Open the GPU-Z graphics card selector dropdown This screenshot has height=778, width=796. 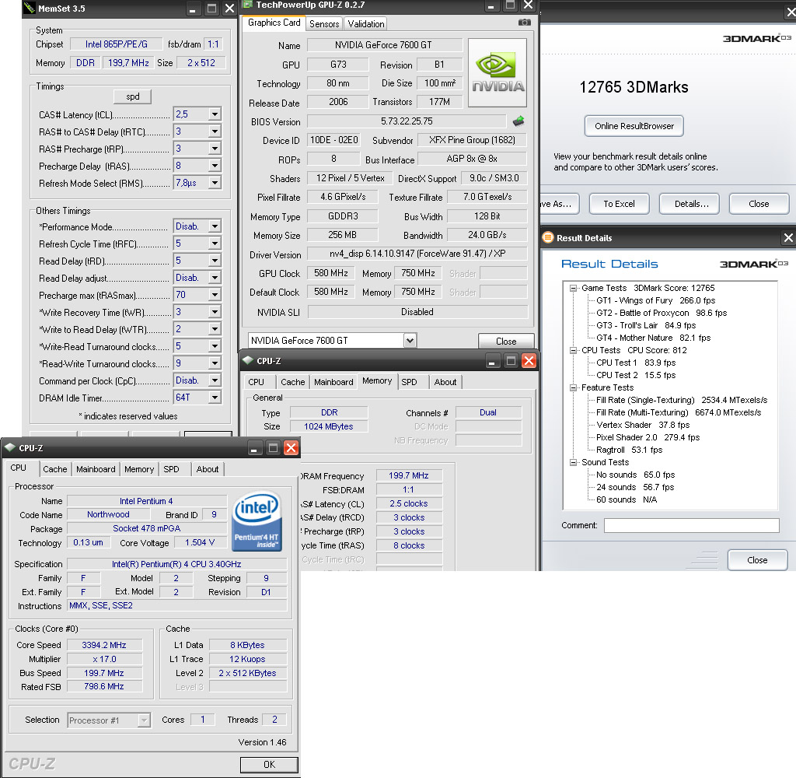[x=410, y=341]
